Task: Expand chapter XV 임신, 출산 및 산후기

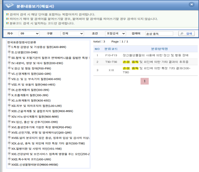Action: pos(9,122)
